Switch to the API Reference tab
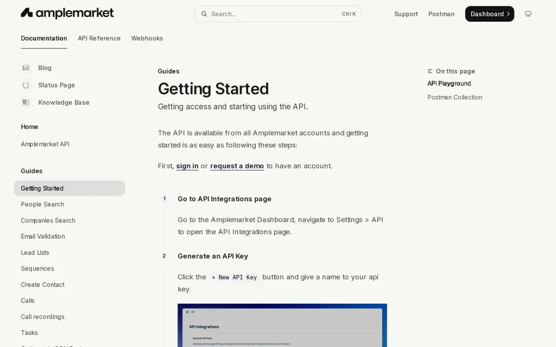This screenshot has width=556, height=347. tap(99, 38)
